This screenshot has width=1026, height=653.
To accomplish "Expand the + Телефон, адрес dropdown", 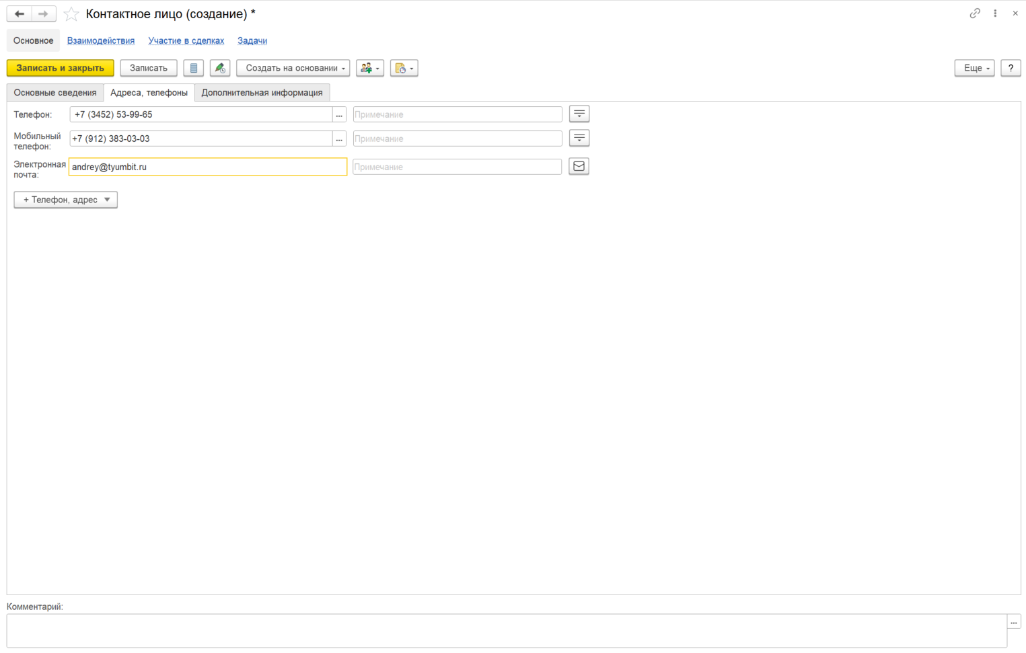I will click(66, 200).
